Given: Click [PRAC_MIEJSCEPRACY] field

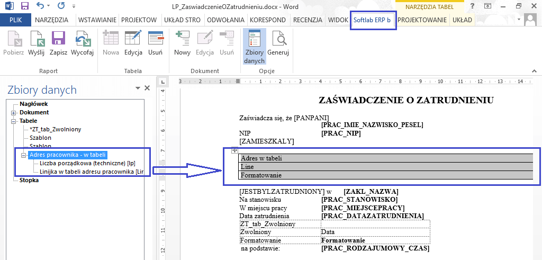Looking at the screenshot, I should pos(363,208).
